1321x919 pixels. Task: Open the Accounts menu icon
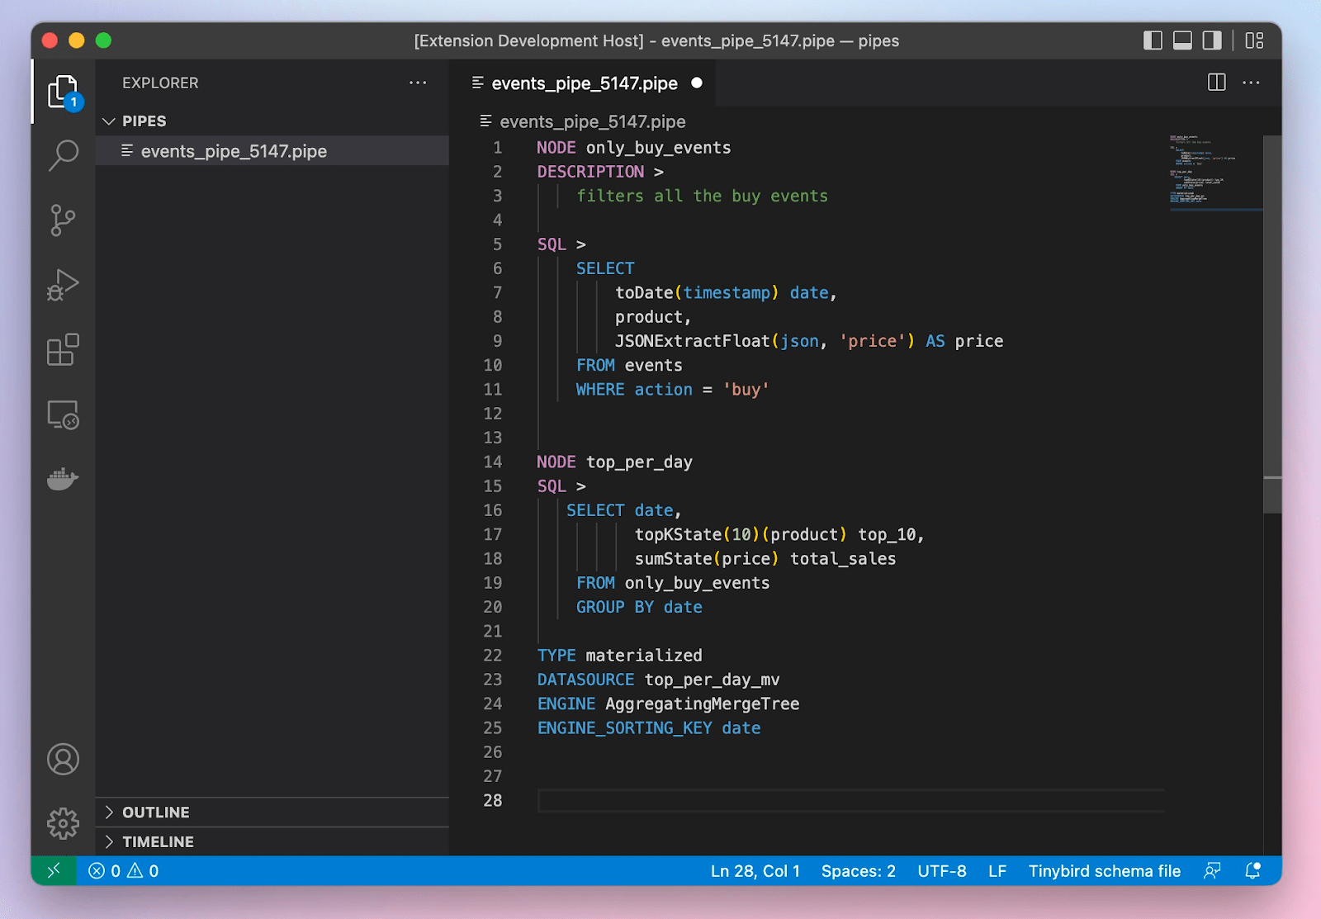pyautogui.click(x=63, y=759)
